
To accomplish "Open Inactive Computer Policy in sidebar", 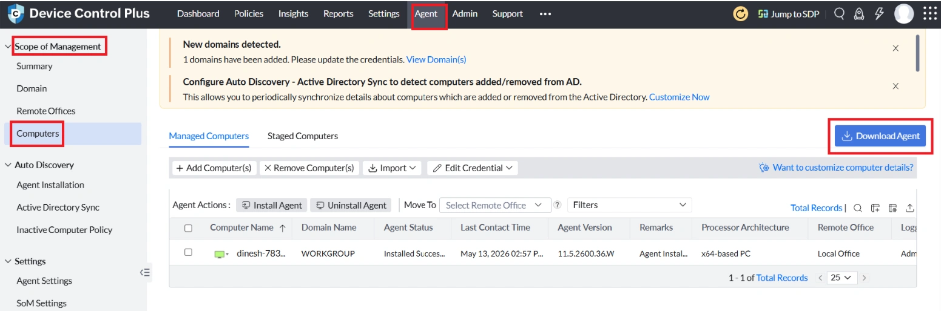I will coord(64,230).
